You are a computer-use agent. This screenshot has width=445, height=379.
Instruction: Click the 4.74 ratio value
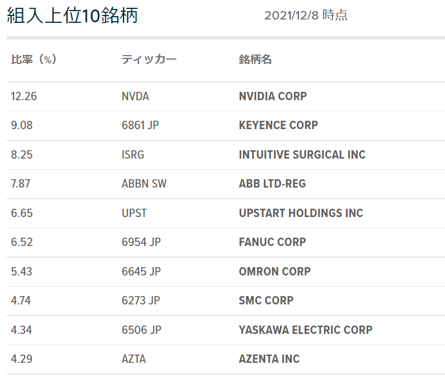tap(21, 301)
